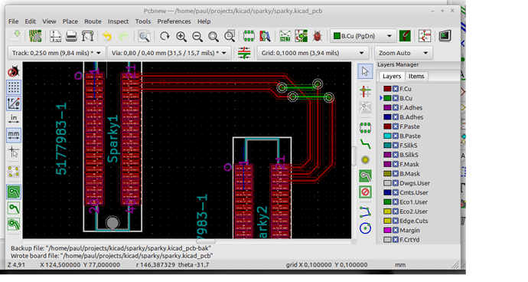Click the Sparky1 footprint label on canvas
Screen dimensions: 528x282
tap(113, 139)
